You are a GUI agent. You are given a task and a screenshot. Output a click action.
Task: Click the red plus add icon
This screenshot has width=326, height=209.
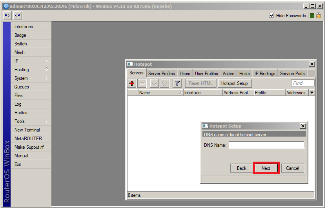(132, 83)
